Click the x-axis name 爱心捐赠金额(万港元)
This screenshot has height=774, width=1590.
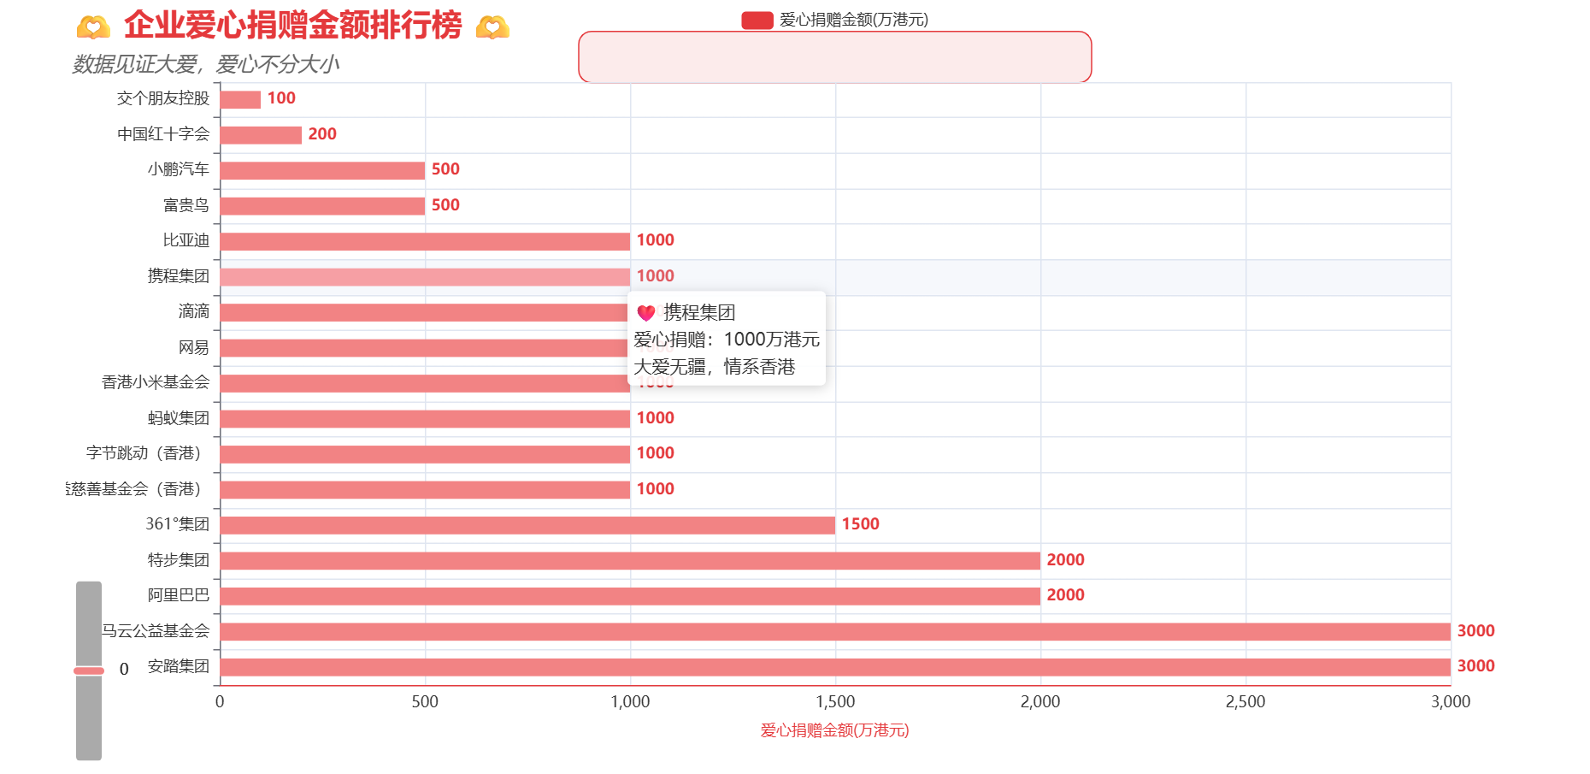point(834,730)
